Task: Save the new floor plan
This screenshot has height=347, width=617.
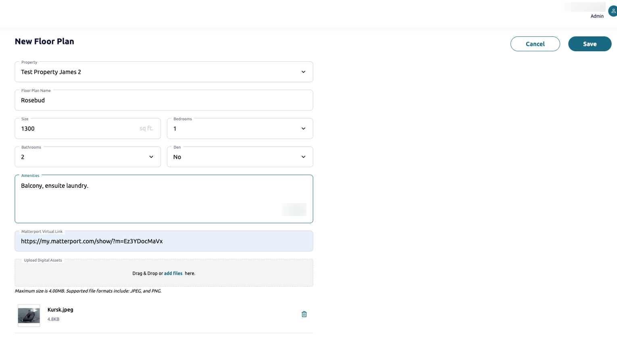Action: tap(590, 44)
